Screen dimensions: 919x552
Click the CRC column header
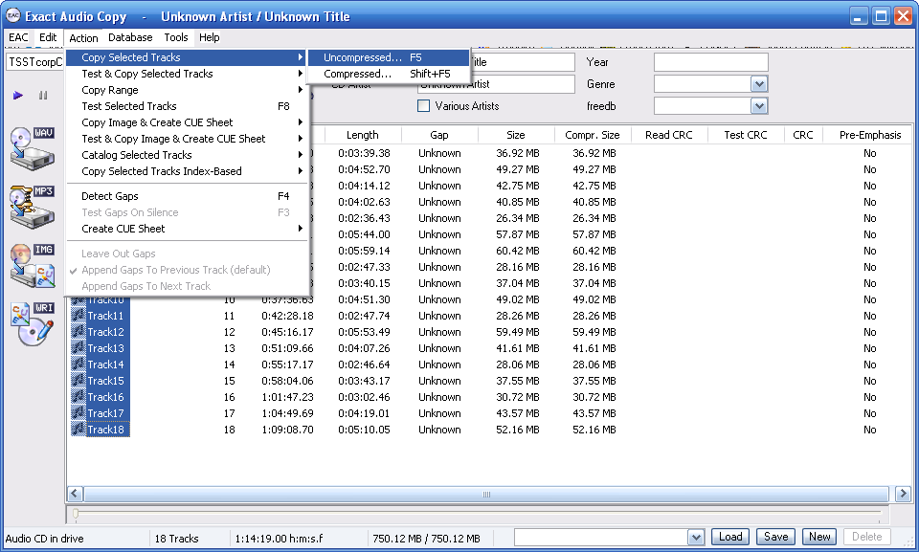coord(803,135)
